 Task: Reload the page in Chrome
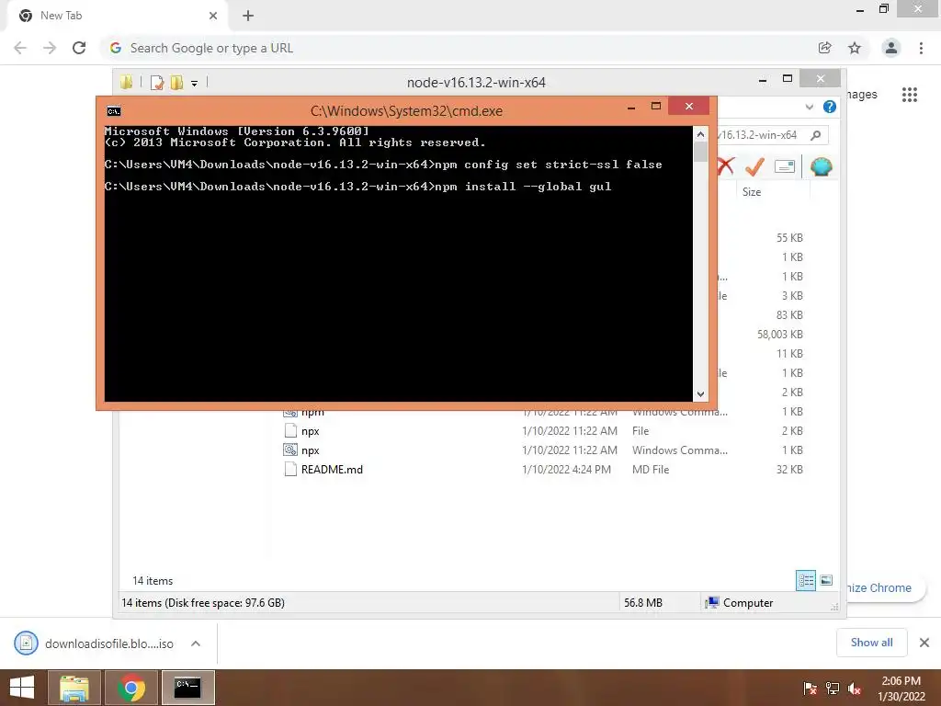pyautogui.click(x=79, y=48)
